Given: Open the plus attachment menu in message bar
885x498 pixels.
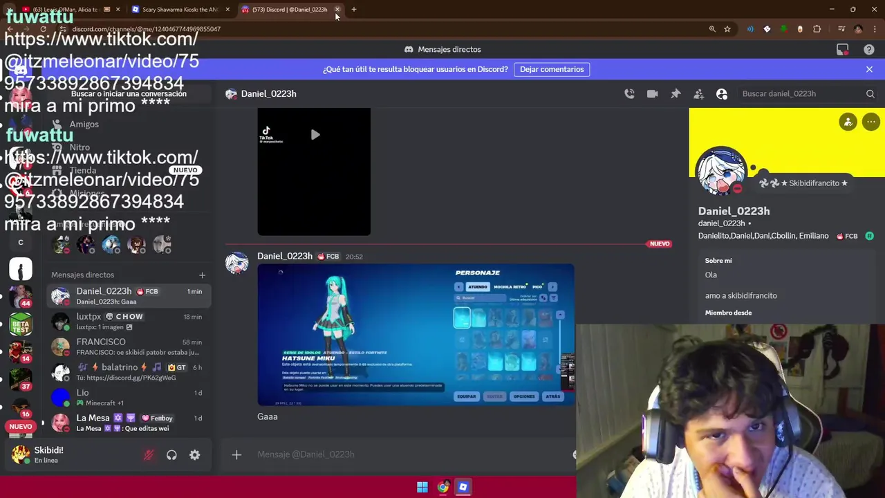Looking at the screenshot, I should click(236, 454).
